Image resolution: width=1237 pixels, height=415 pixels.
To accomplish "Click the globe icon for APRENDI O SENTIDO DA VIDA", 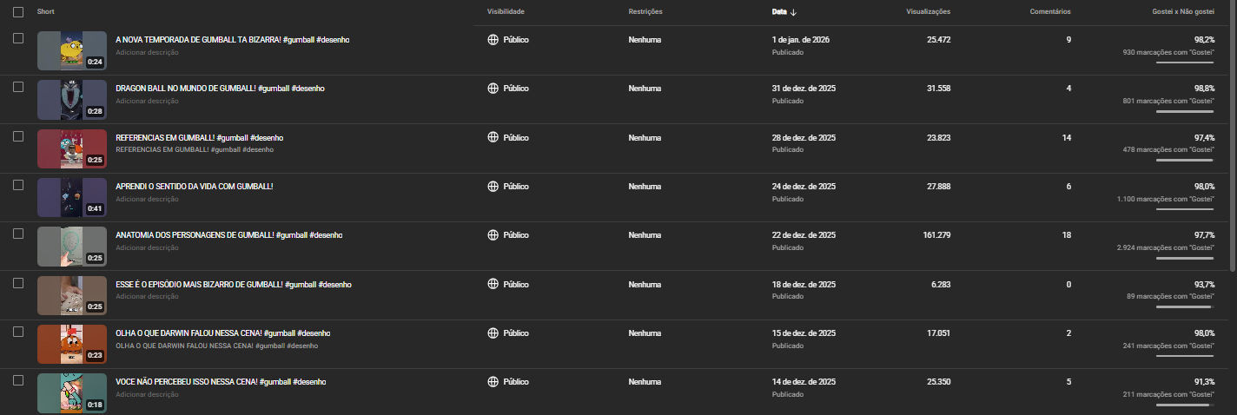I will pos(493,187).
